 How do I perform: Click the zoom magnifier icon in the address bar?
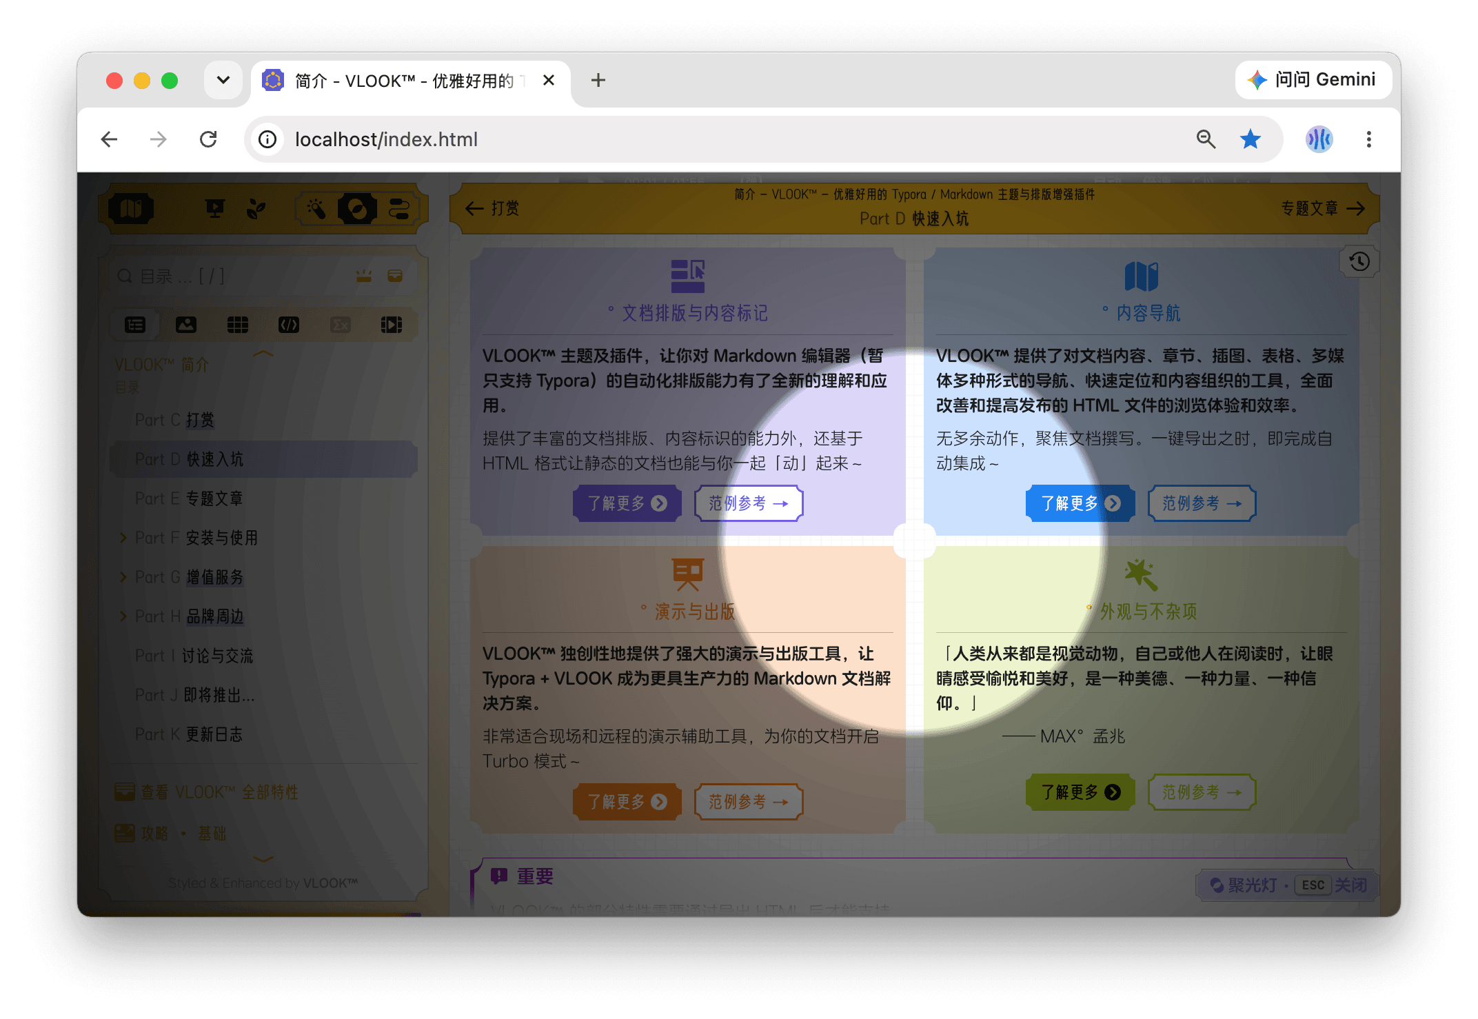[1206, 139]
